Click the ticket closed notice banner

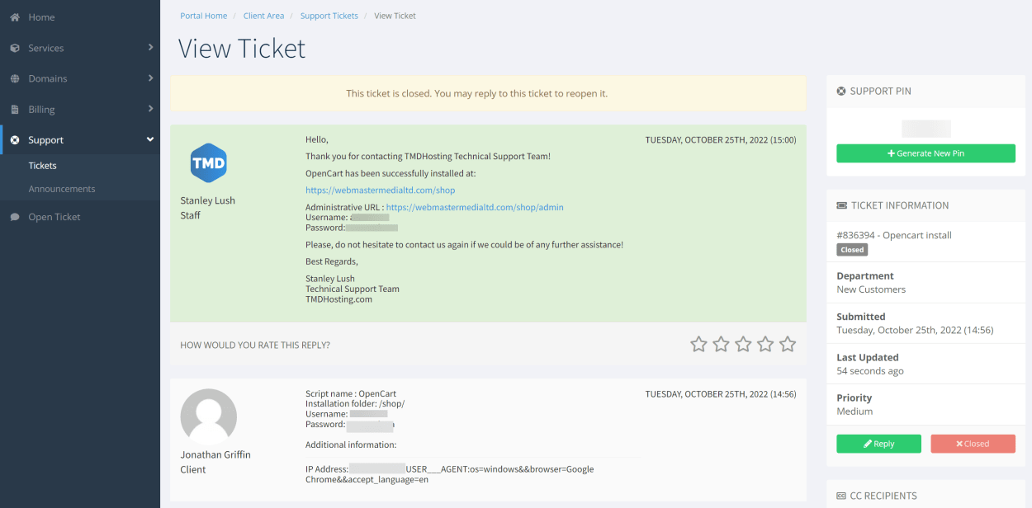(x=488, y=94)
